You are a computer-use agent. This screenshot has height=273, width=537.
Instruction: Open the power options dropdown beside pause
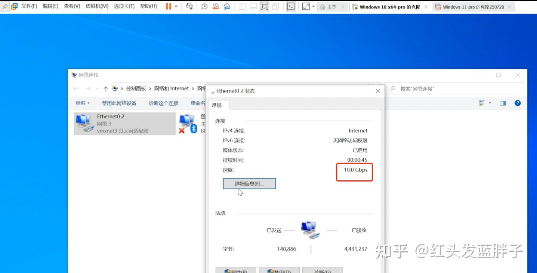[176, 6]
